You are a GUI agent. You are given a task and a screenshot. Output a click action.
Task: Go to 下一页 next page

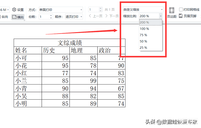(112, 16)
